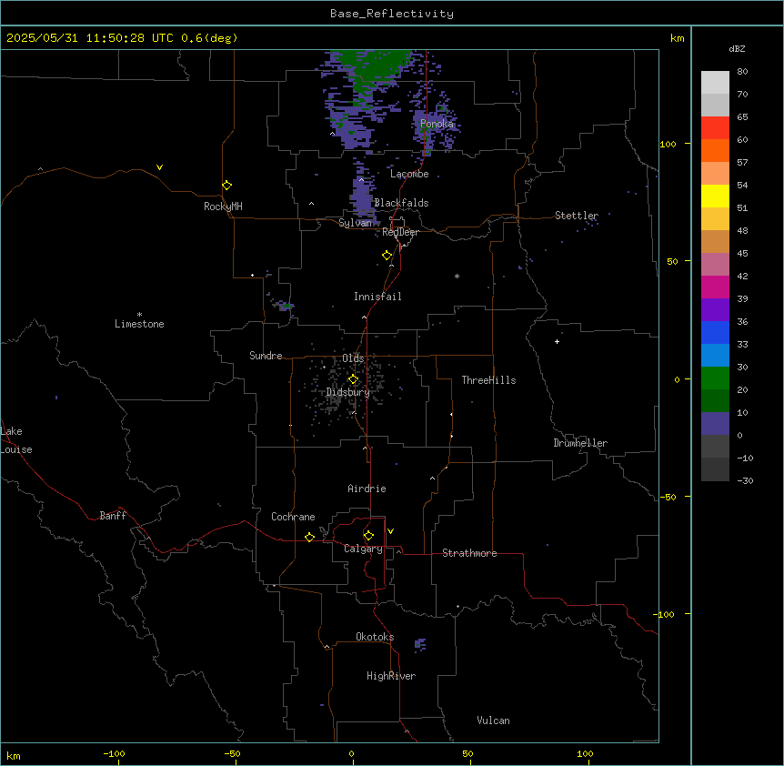Click the Ponoka city label
The image size is (784, 766).
437,124
